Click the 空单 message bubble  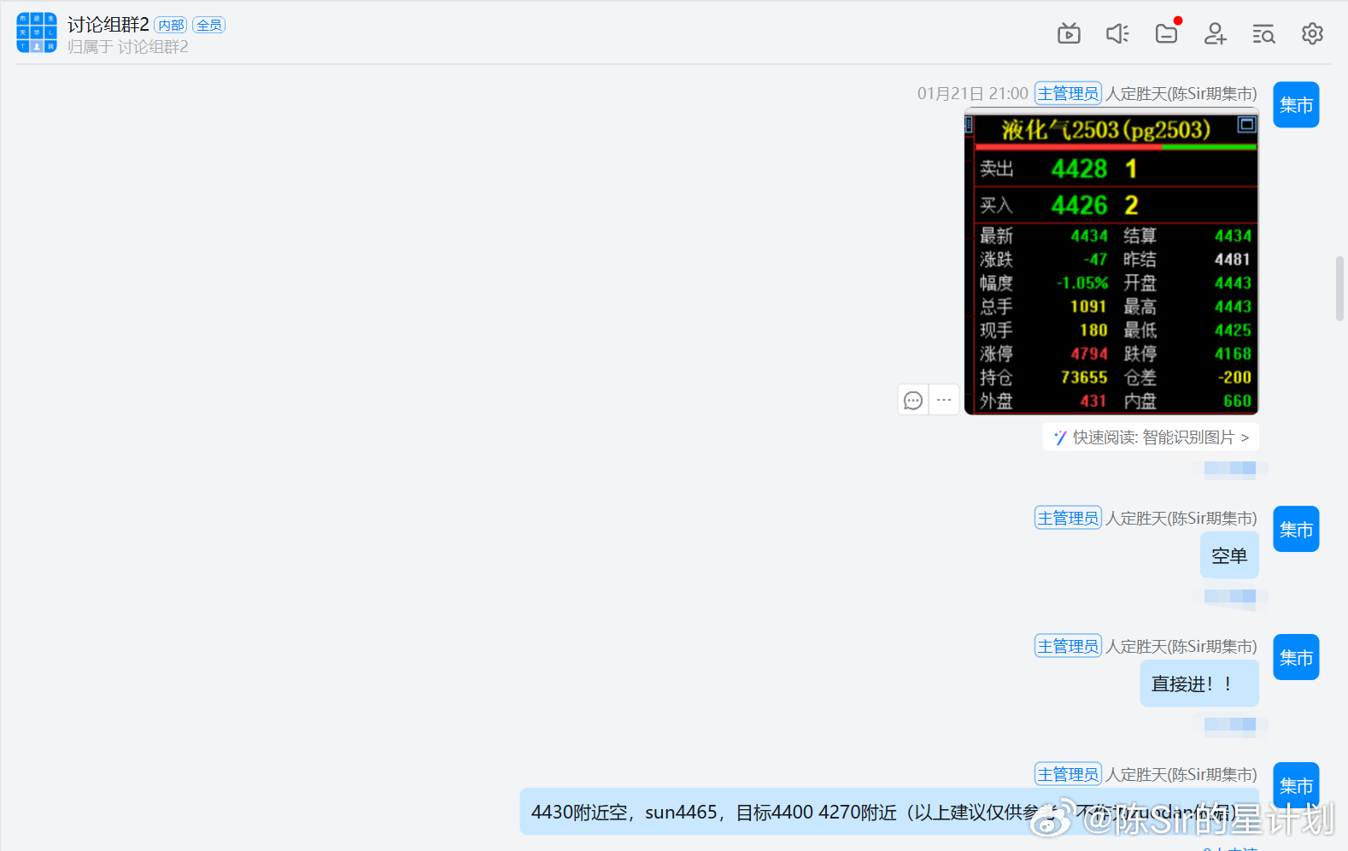[x=1229, y=555]
